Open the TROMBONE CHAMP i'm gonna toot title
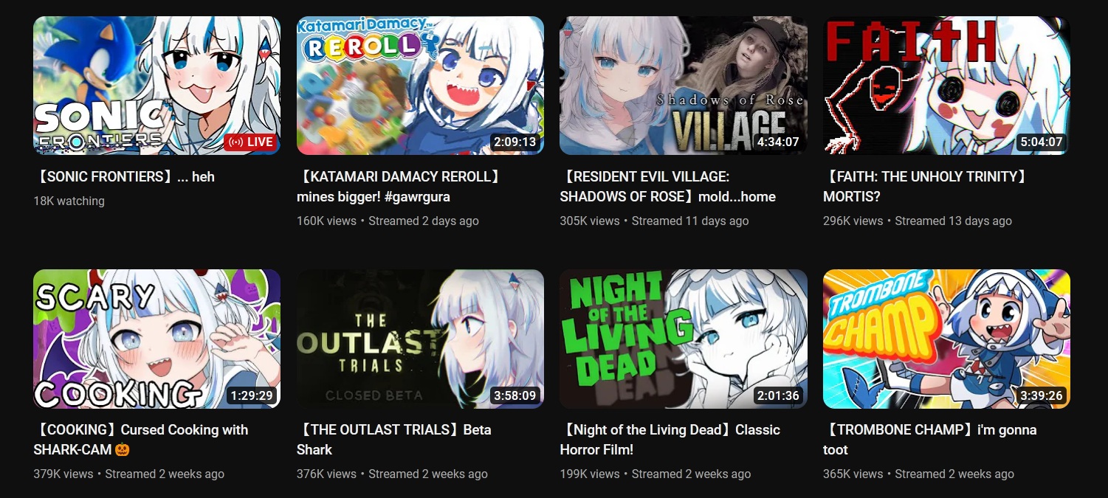This screenshot has height=498, width=1108. (930, 440)
